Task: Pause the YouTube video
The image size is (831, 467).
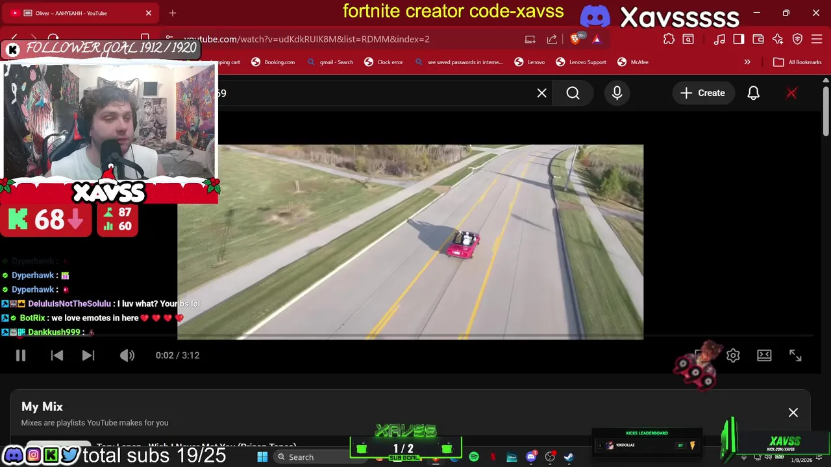Action: coord(20,355)
